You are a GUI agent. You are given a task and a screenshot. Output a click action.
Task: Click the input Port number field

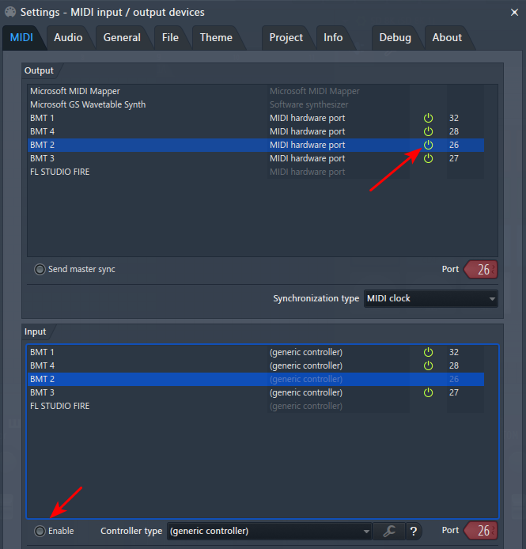(482, 531)
